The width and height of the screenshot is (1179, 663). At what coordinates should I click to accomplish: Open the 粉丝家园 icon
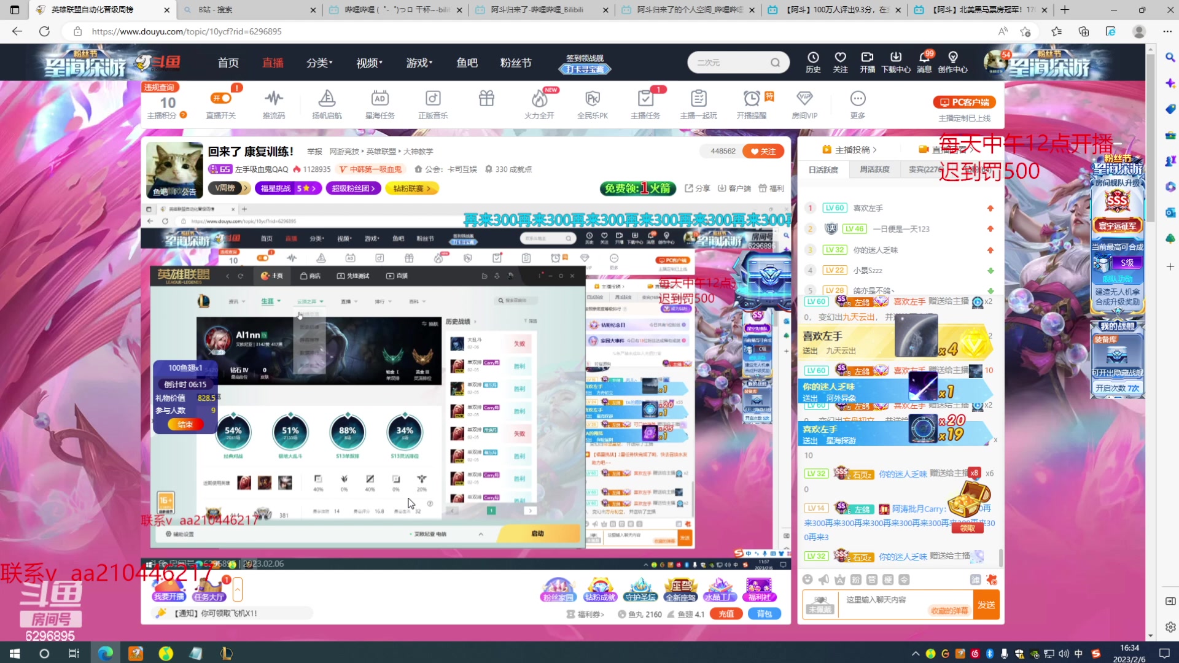pyautogui.click(x=558, y=590)
